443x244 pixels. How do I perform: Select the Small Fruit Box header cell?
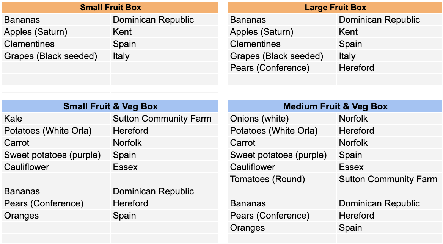point(110,7)
